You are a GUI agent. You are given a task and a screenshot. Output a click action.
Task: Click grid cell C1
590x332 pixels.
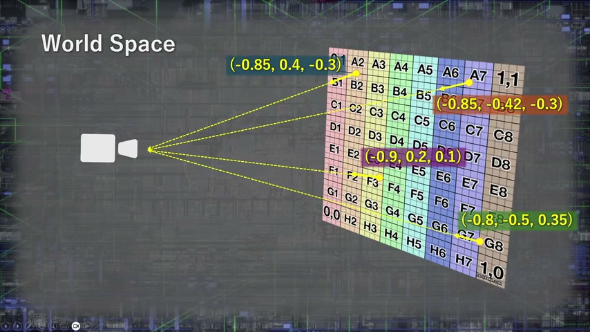click(336, 104)
